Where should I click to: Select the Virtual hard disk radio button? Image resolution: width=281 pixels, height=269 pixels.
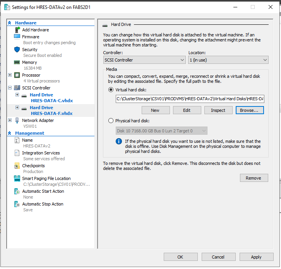point(111,89)
